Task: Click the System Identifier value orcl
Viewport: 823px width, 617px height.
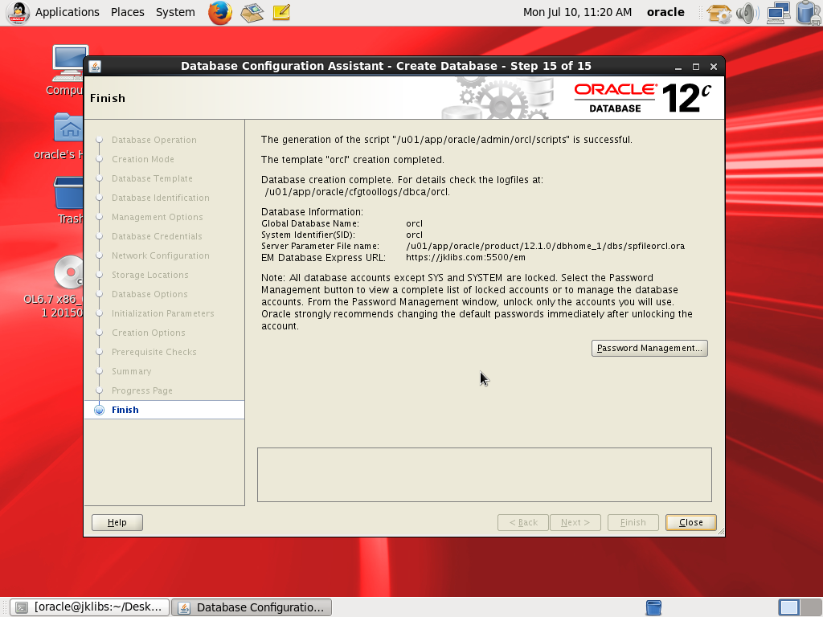Action: [x=414, y=235]
